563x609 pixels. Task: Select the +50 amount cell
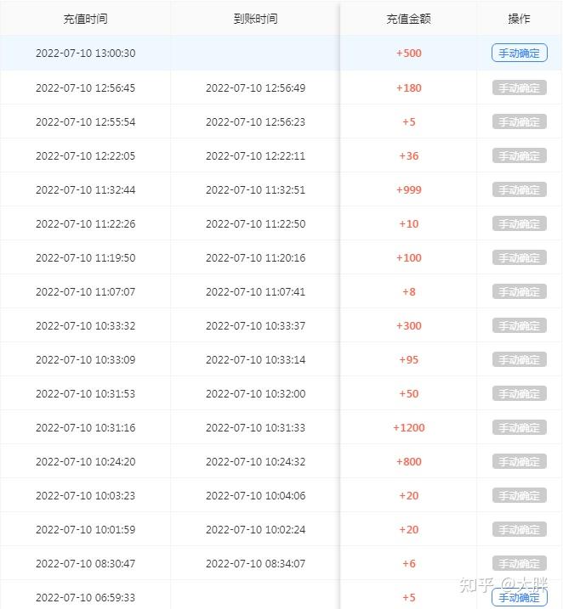pos(408,394)
